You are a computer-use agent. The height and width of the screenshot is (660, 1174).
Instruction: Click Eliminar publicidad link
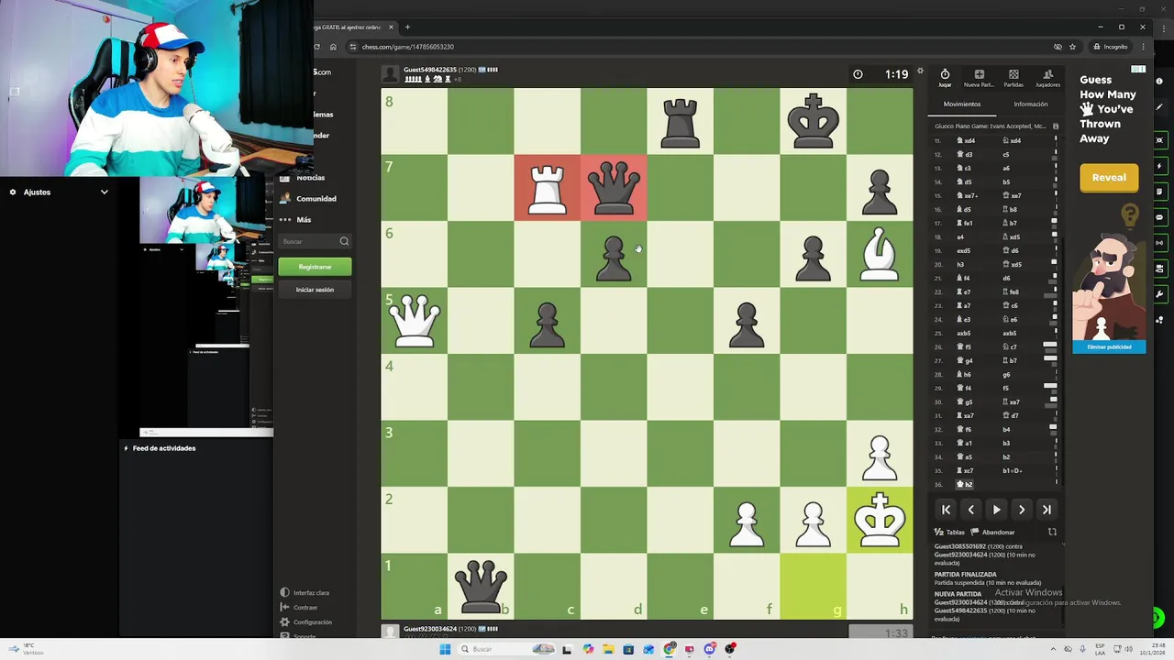[1109, 346]
